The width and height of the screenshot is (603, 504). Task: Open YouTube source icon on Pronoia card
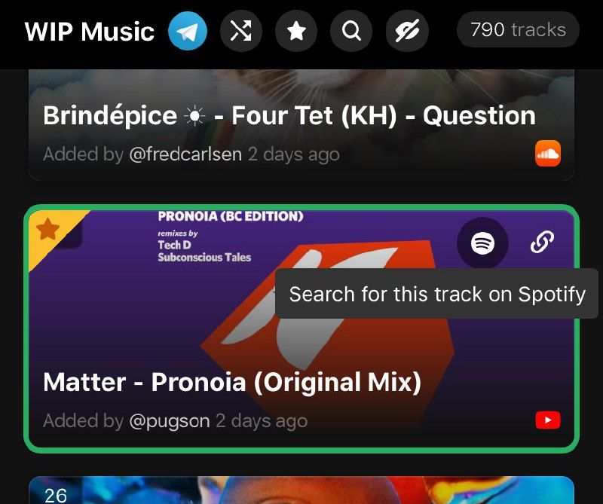[548, 420]
